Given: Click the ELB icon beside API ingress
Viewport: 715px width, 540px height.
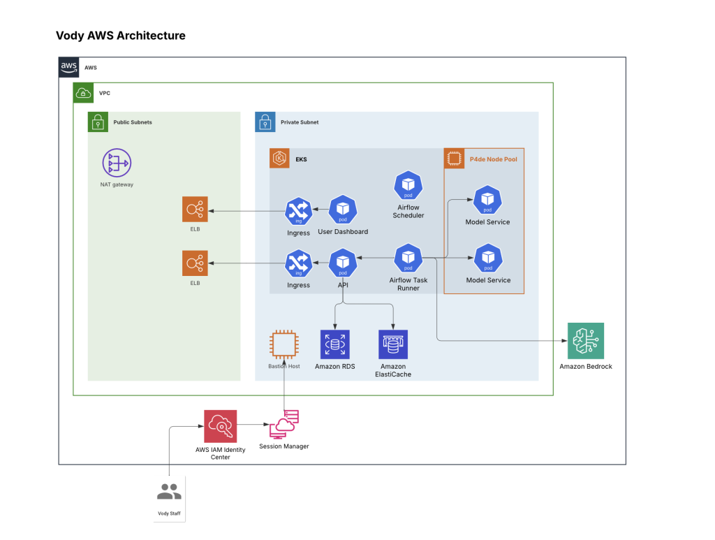Looking at the screenshot, I should point(196,263).
